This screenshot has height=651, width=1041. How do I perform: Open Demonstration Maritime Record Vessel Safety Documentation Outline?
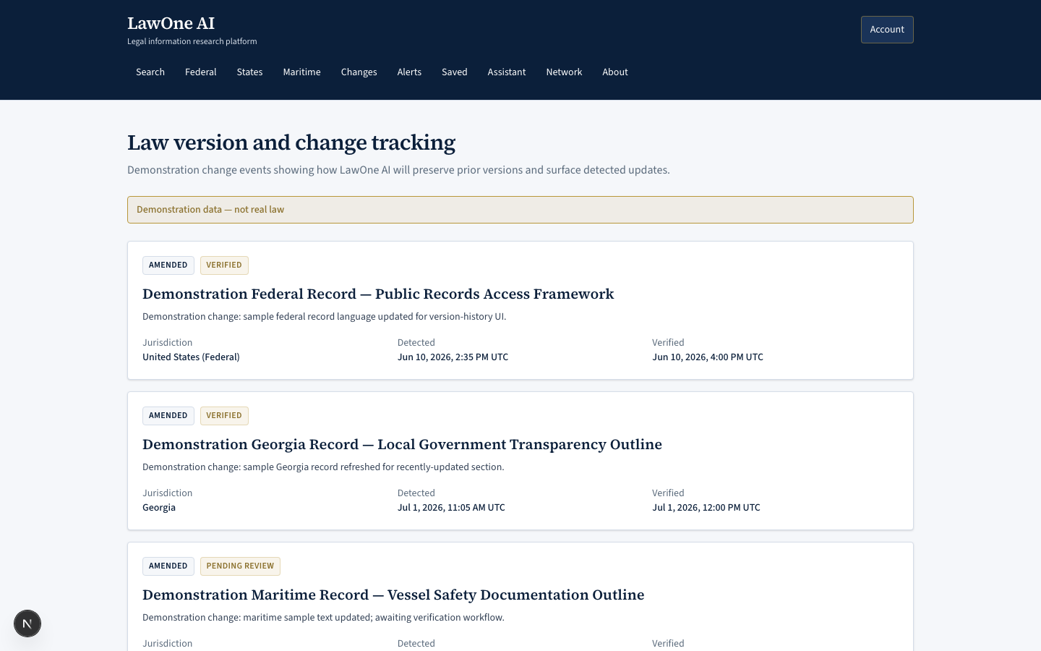[393, 595]
